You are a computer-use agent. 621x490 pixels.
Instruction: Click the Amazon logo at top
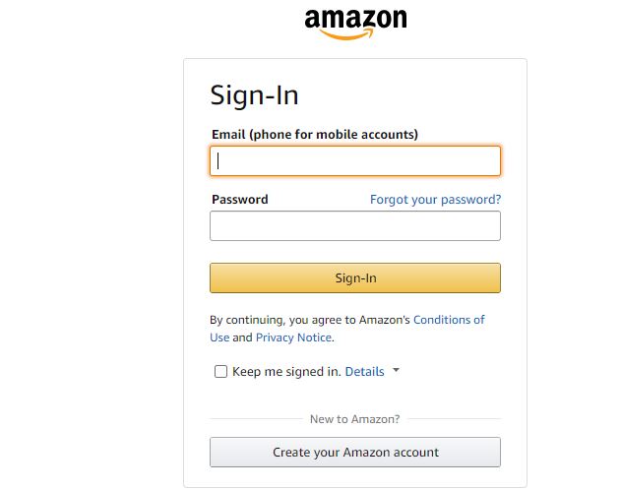click(x=355, y=25)
